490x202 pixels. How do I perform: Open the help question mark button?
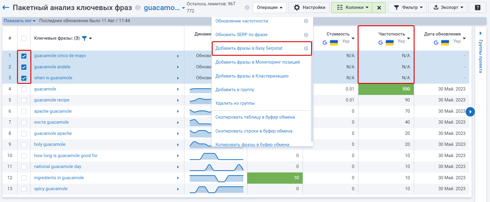[x=478, y=7]
